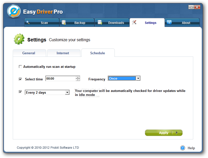Increase time with the up spinner arrow
This screenshot has height=158, width=208.
(78, 77)
